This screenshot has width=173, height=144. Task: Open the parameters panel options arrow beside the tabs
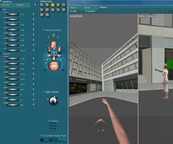(x=35, y=5)
